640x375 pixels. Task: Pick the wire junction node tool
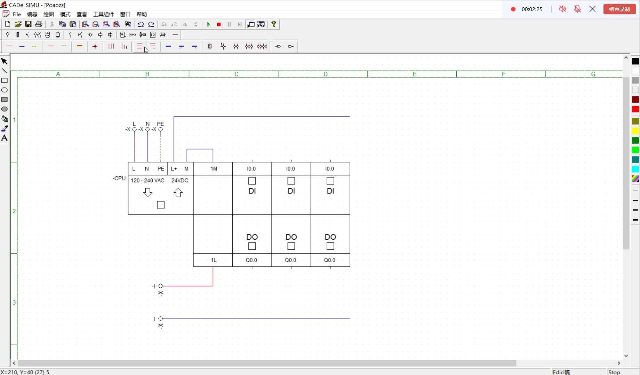pyautogui.click(x=95, y=46)
